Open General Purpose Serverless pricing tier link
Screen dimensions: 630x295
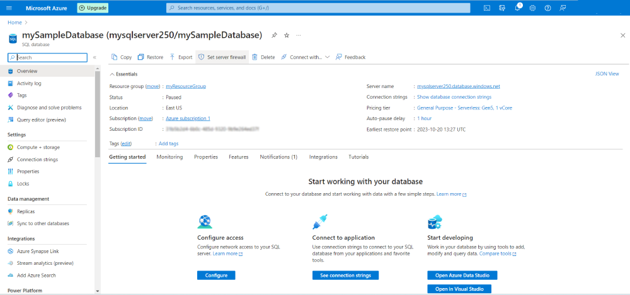pos(464,108)
